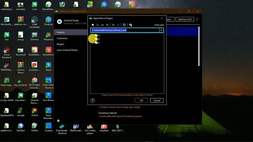Open Driver Booster 6 desktop shortcut
Viewport: 253px width, 142px height.
point(7,53)
